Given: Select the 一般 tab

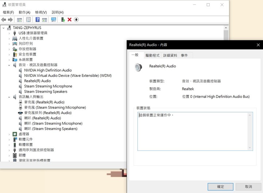Looking at the screenshot, I should [135, 55].
